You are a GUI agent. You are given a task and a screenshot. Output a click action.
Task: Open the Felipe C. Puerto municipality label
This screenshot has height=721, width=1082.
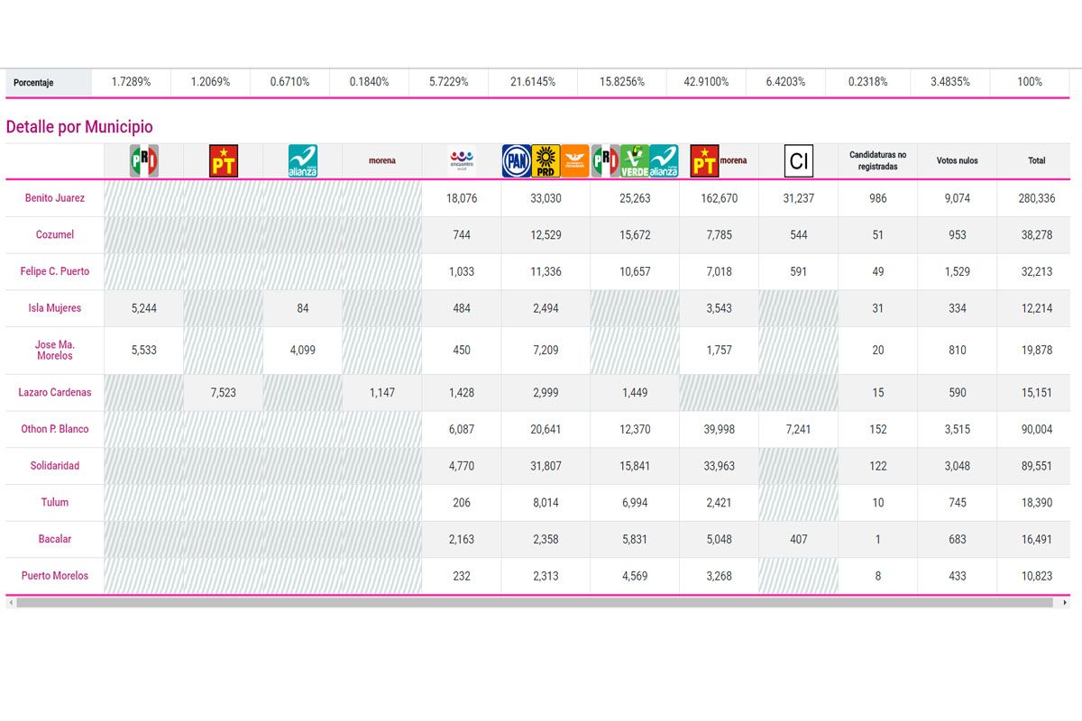click(55, 271)
